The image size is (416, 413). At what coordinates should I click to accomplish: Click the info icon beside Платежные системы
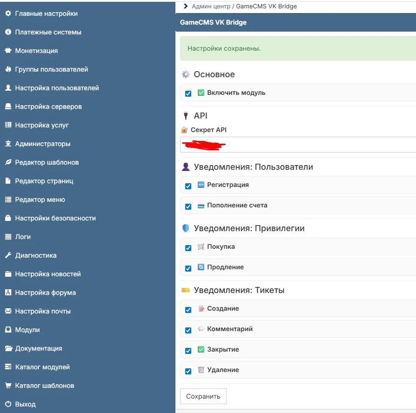click(x=8, y=32)
